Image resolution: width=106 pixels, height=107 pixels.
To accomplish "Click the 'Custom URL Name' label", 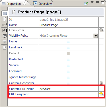I will click(x=22, y=89).
